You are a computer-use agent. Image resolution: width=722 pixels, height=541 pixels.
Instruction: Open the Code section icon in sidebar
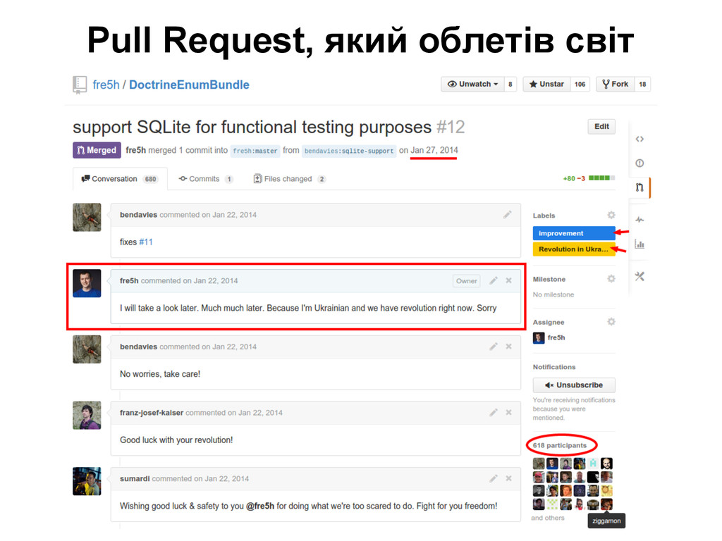(640, 139)
